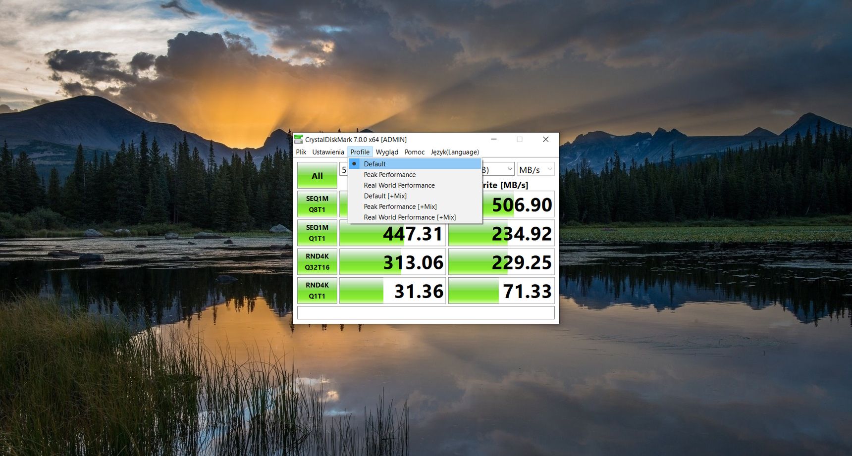852x456 pixels.
Task: Open the test count dropdown showing 5
Action: [344, 169]
